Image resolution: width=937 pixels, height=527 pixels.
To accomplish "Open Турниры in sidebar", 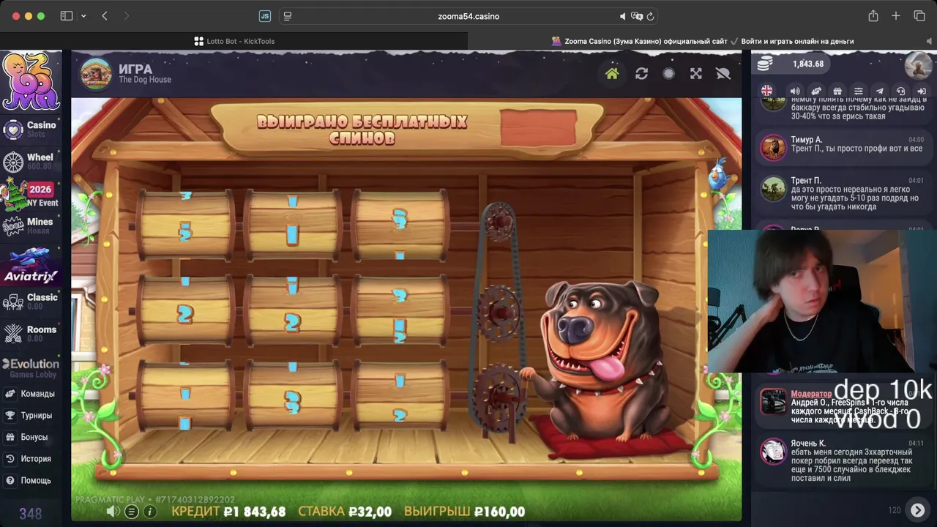I will point(29,416).
